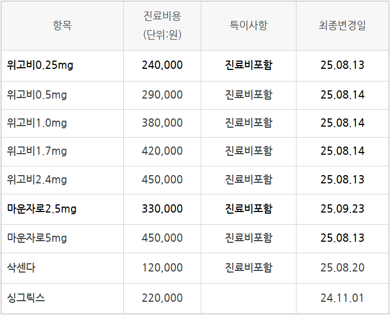Viewport: 390px width, 315px height.
Task: Click the 위고비1.0mg item cell
Action: pos(37,123)
